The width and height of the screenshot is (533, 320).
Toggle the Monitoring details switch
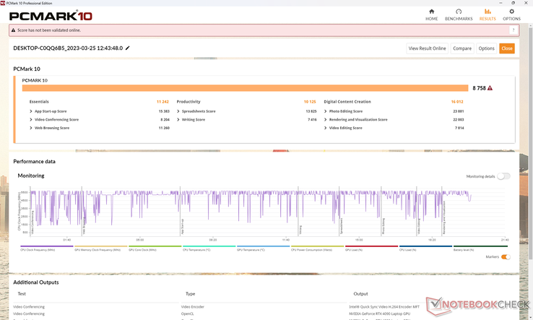pyautogui.click(x=503, y=176)
